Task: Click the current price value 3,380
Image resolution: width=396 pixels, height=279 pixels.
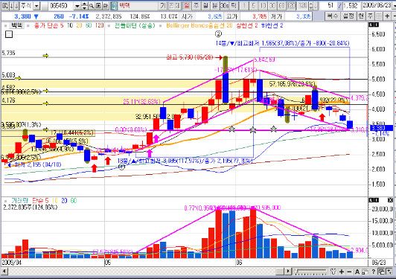Action: pyautogui.click(x=23, y=16)
